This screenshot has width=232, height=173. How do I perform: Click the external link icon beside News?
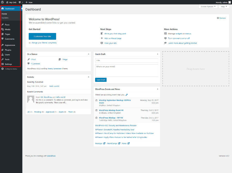coord(129,143)
